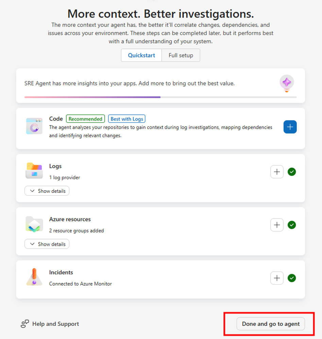Click Azure resources green checkmark status
This screenshot has width=322, height=339.
292,225
